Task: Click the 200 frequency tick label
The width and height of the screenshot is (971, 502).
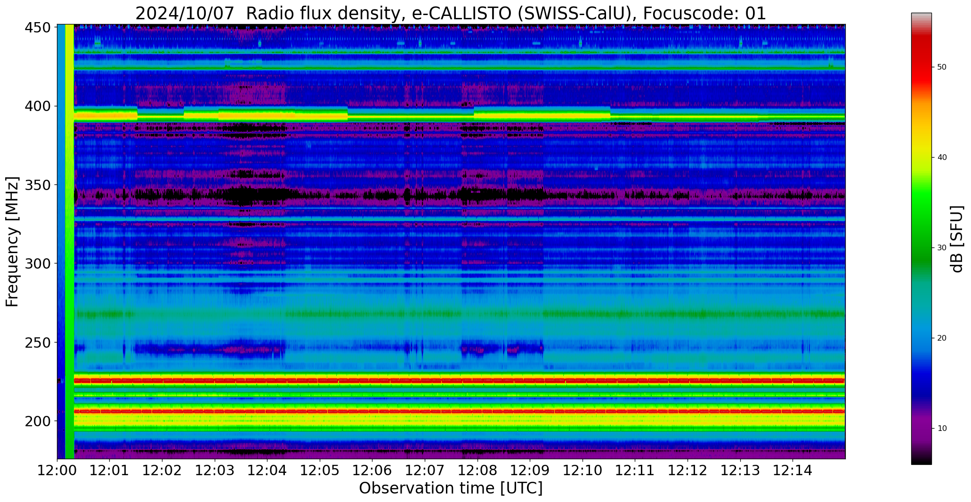Action: pyautogui.click(x=37, y=421)
